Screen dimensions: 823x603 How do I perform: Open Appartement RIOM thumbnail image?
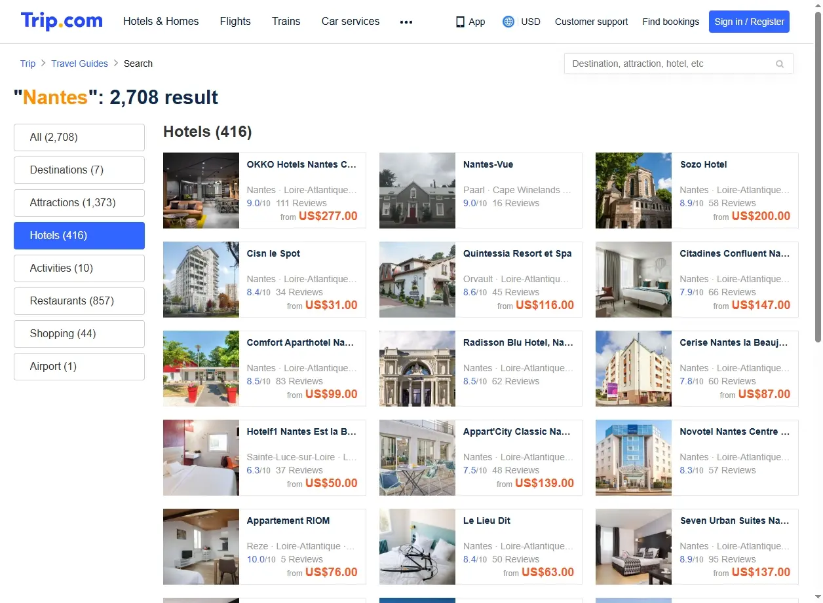click(201, 547)
